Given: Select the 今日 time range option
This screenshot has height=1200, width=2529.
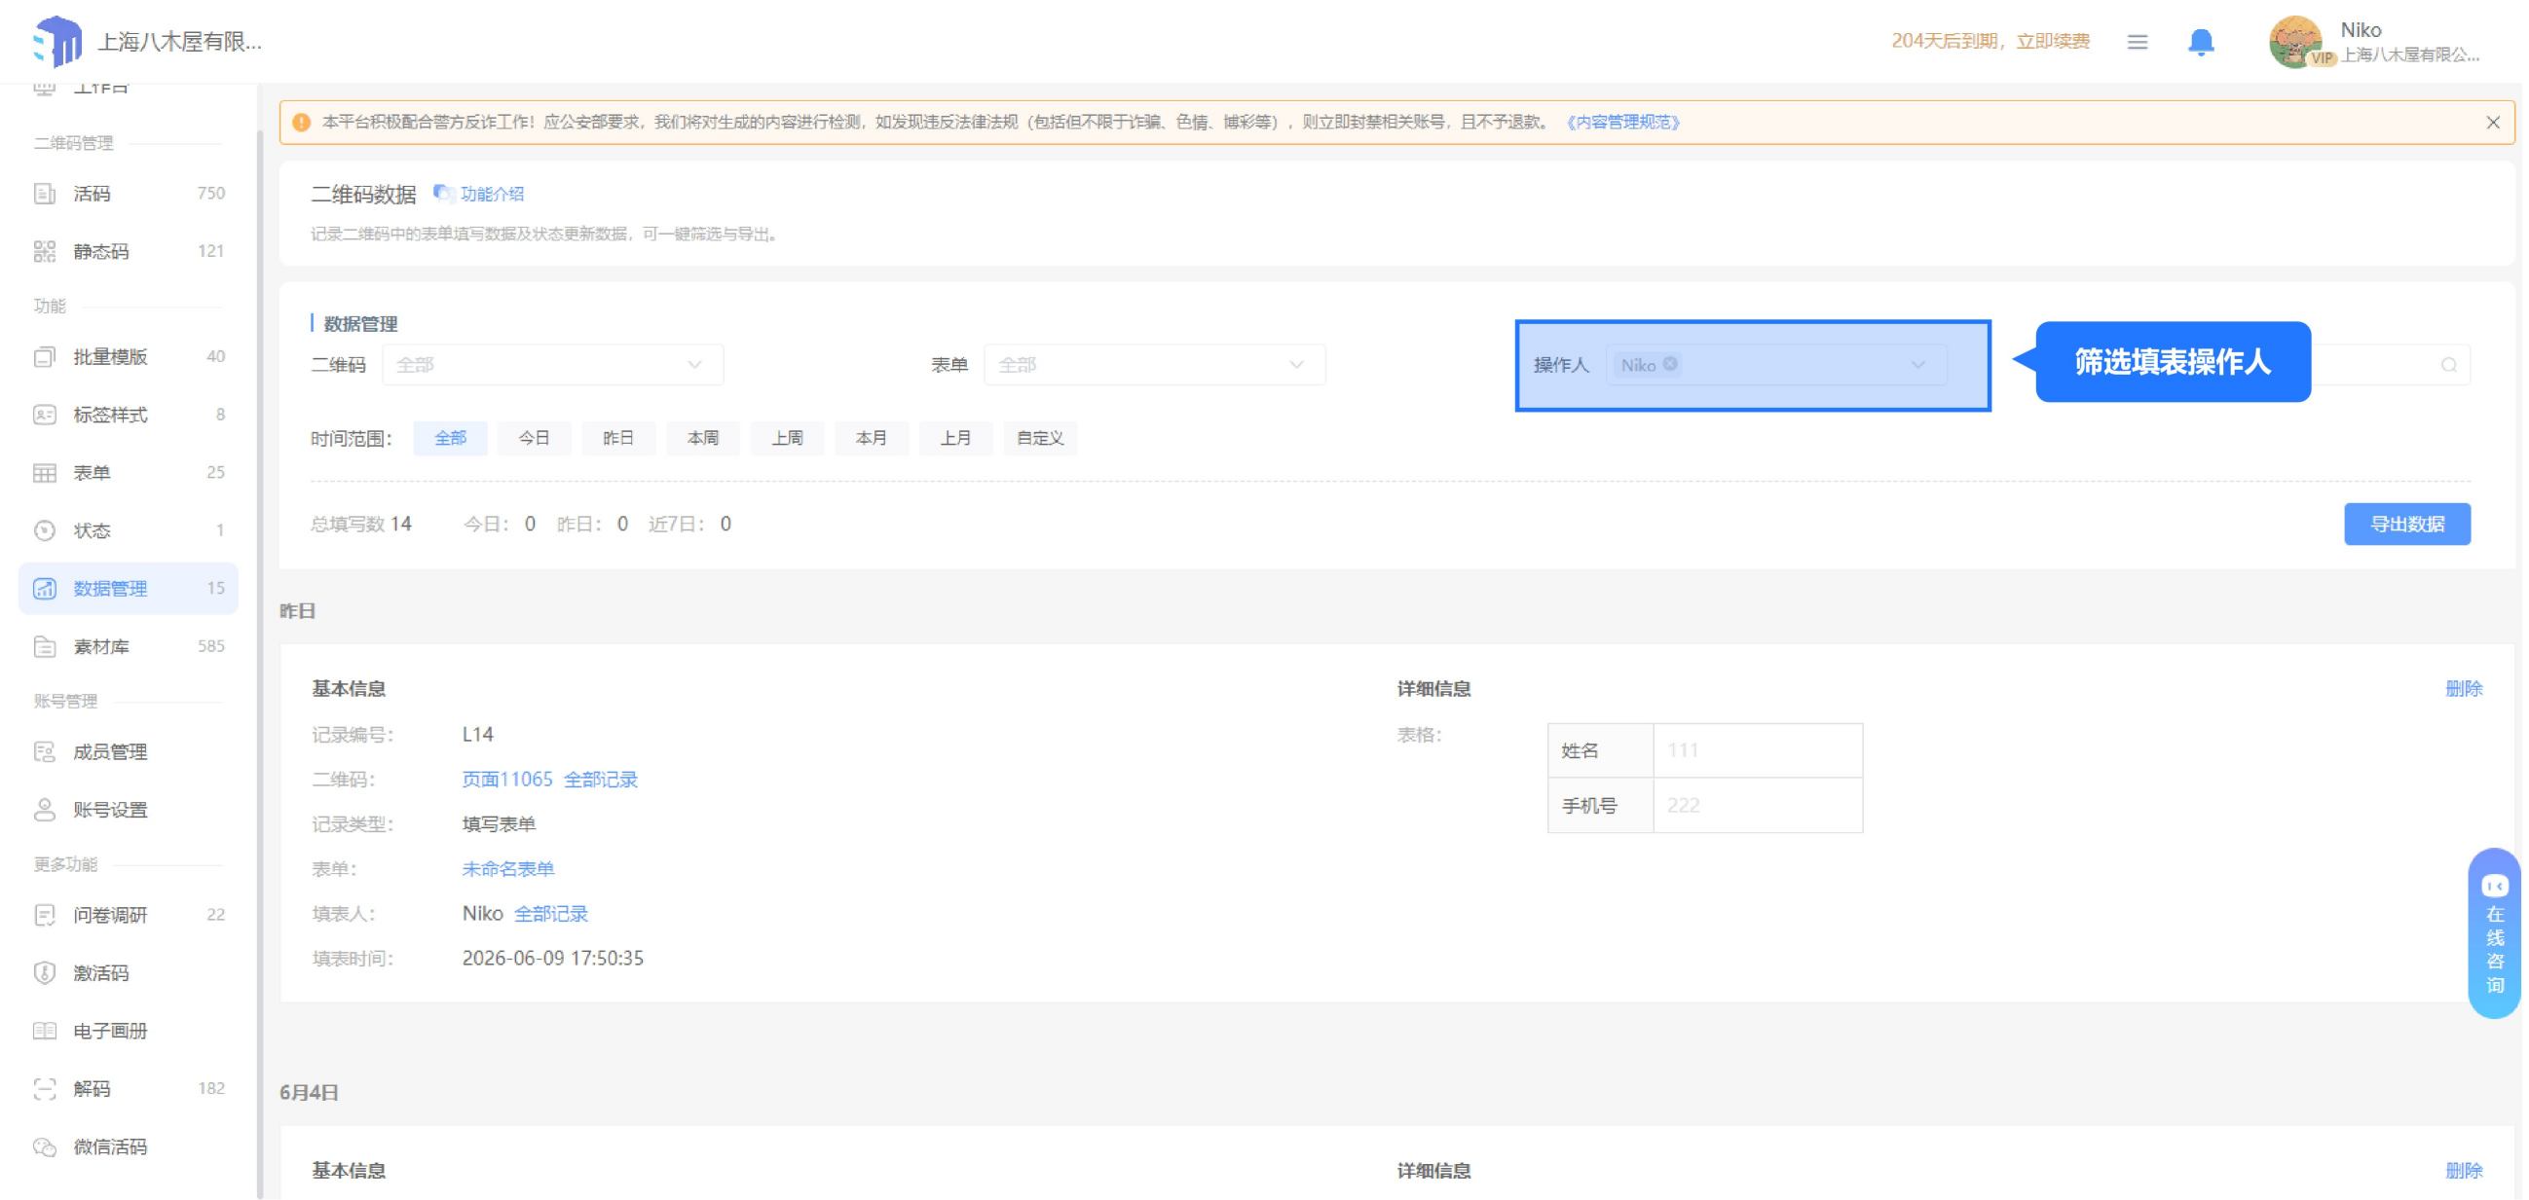Looking at the screenshot, I should coord(534,438).
